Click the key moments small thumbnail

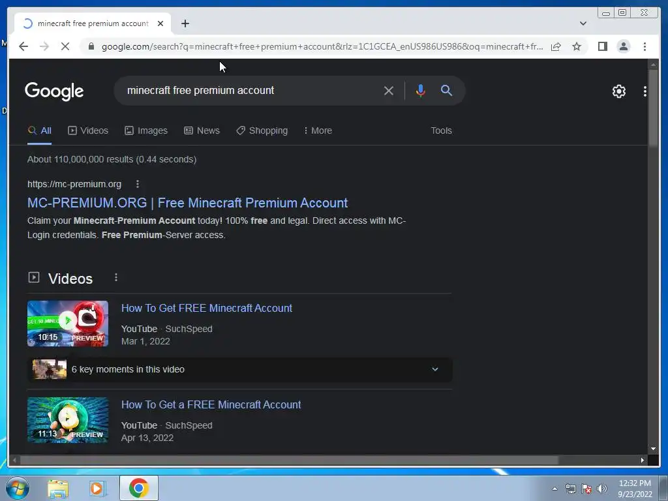tap(50, 369)
